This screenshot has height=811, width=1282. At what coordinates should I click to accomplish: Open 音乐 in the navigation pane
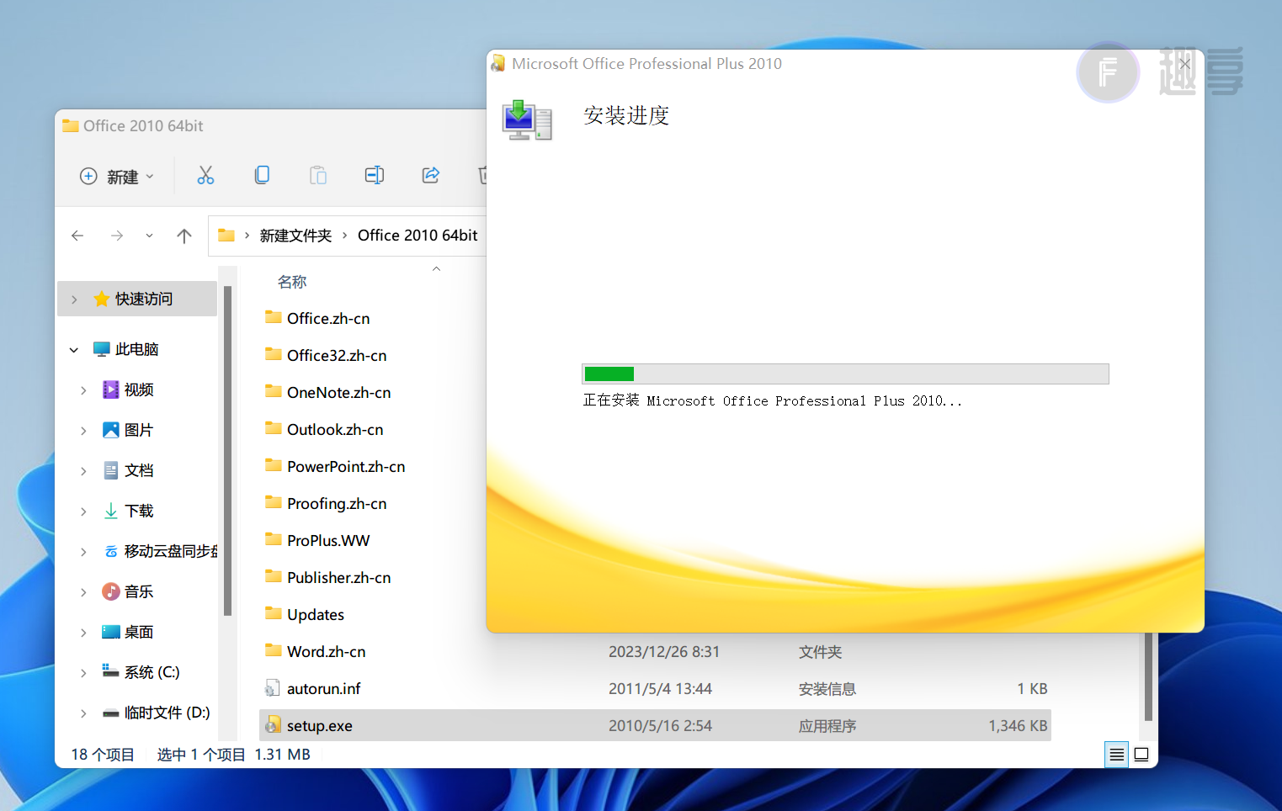coord(139,591)
